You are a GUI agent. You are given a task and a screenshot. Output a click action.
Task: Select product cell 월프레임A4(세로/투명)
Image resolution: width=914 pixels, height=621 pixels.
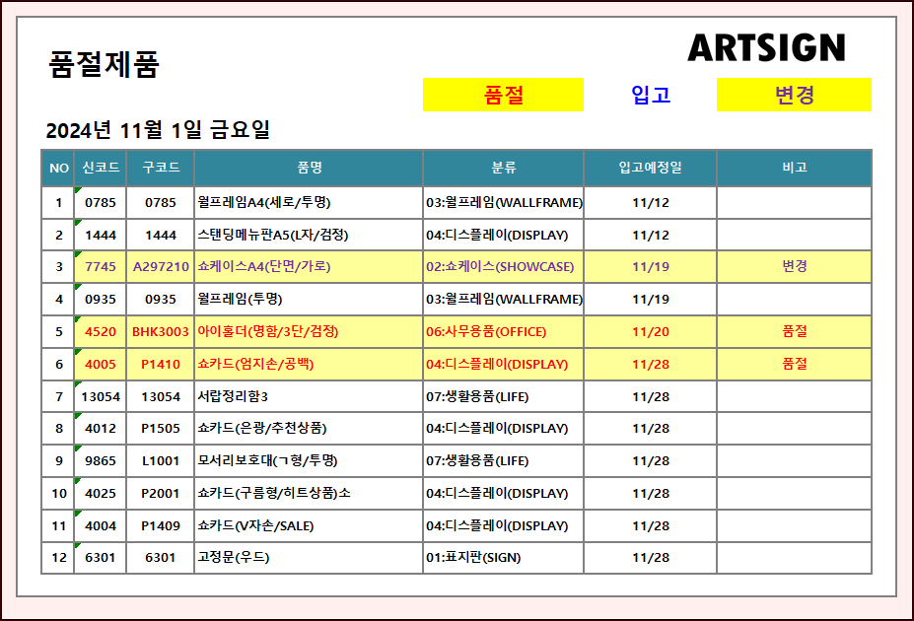tap(263, 202)
